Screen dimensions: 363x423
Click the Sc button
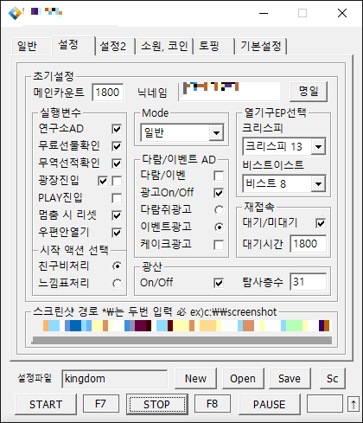(x=333, y=378)
